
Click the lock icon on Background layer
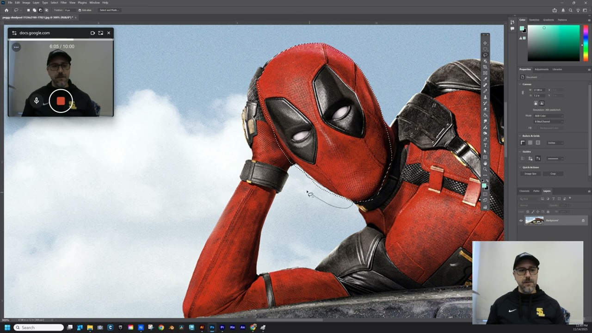point(583,221)
